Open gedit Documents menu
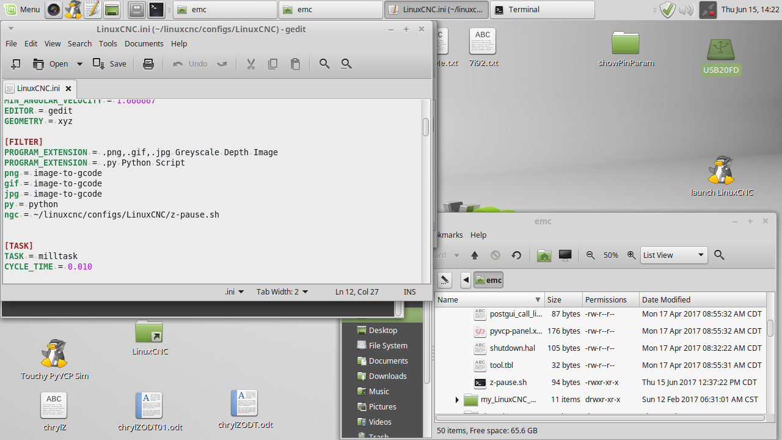This screenshot has width=782, height=440. point(144,43)
